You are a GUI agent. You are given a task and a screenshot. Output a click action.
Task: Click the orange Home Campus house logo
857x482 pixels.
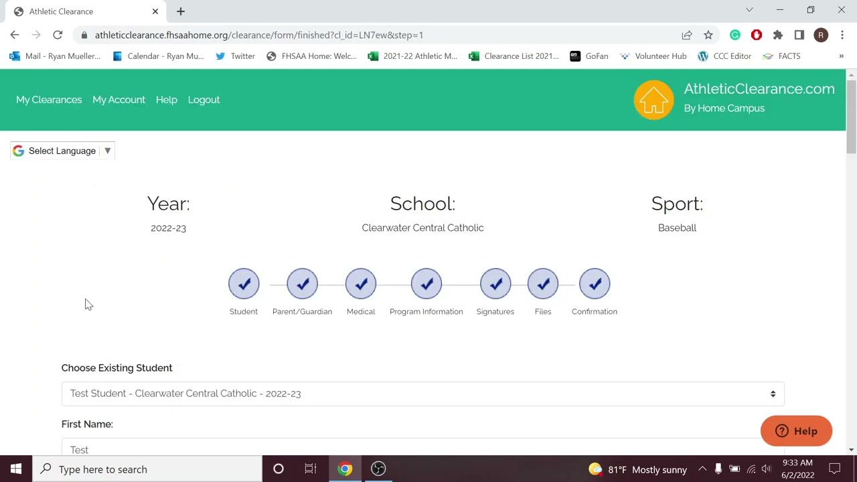653,100
